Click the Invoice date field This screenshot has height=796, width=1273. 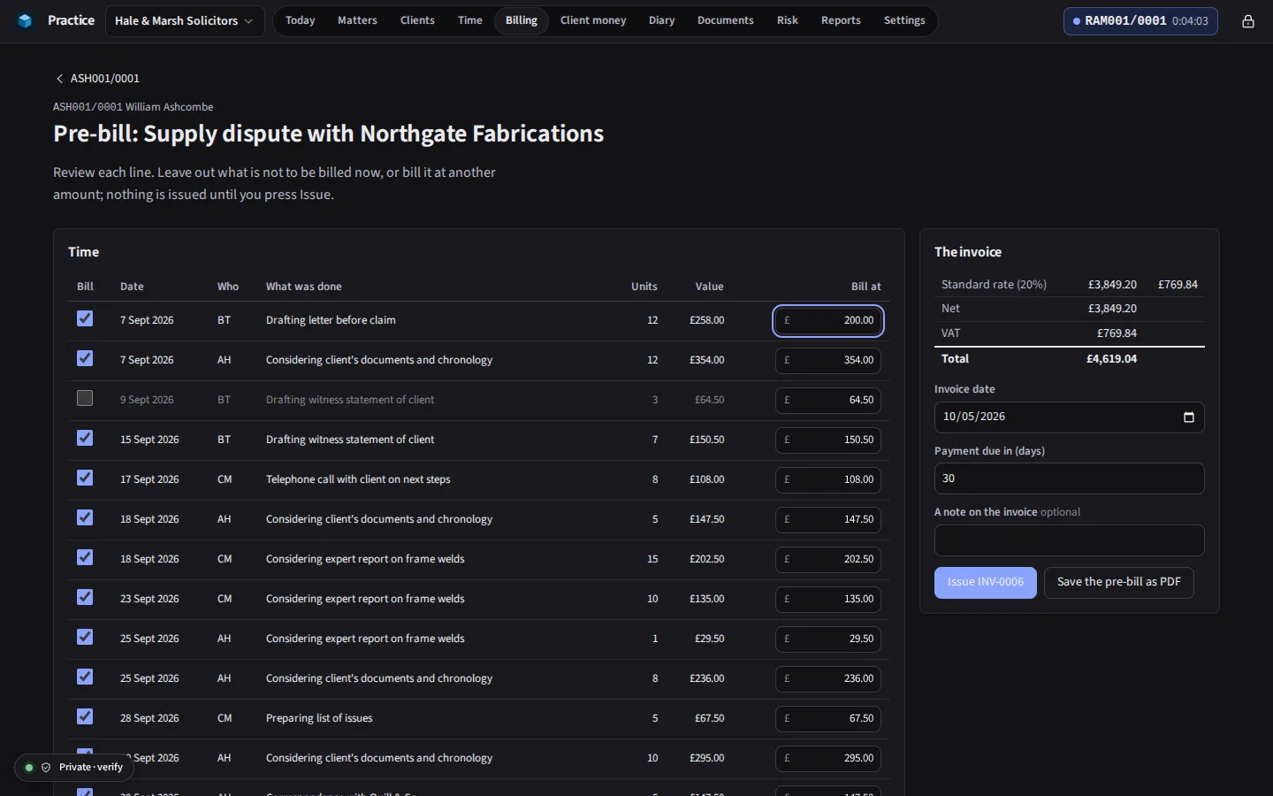[1070, 417]
